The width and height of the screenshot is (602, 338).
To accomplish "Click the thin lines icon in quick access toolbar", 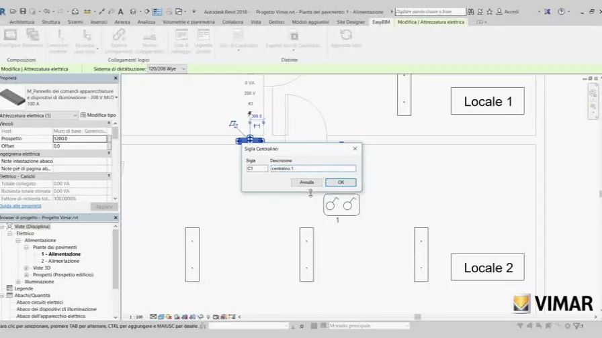I will tap(157, 12).
